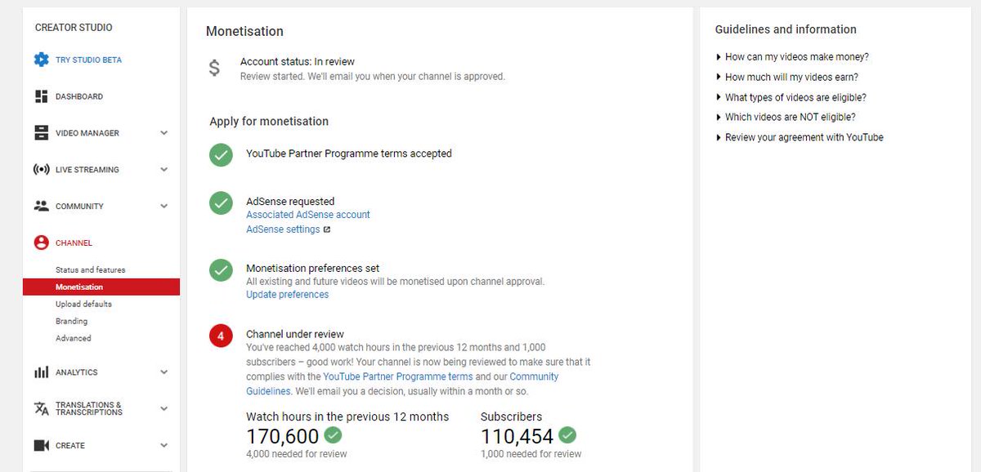This screenshot has width=981, height=472.
Task: Select the Monetisation submenu item
Action: (x=101, y=287)
